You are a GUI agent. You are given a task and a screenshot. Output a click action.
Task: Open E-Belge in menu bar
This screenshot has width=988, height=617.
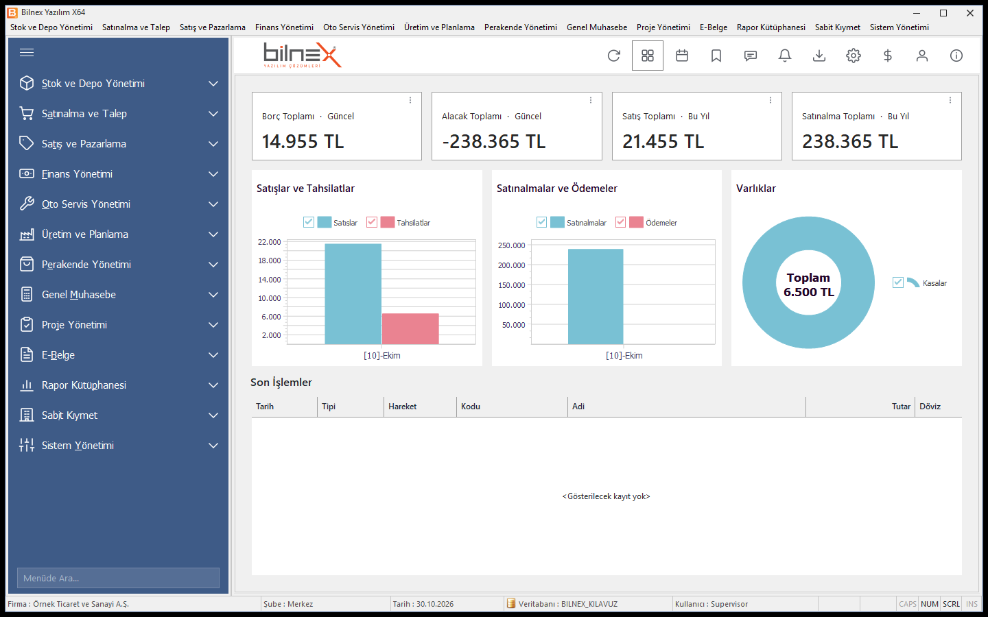click(714, 27)
